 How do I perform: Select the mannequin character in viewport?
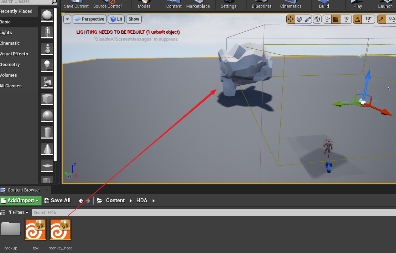[328, 148]
